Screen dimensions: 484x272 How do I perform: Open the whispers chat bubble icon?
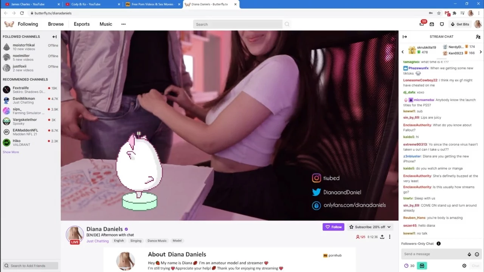tap(442, 24)
